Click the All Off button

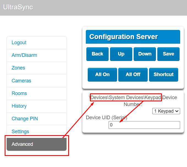tap(133, 74)
